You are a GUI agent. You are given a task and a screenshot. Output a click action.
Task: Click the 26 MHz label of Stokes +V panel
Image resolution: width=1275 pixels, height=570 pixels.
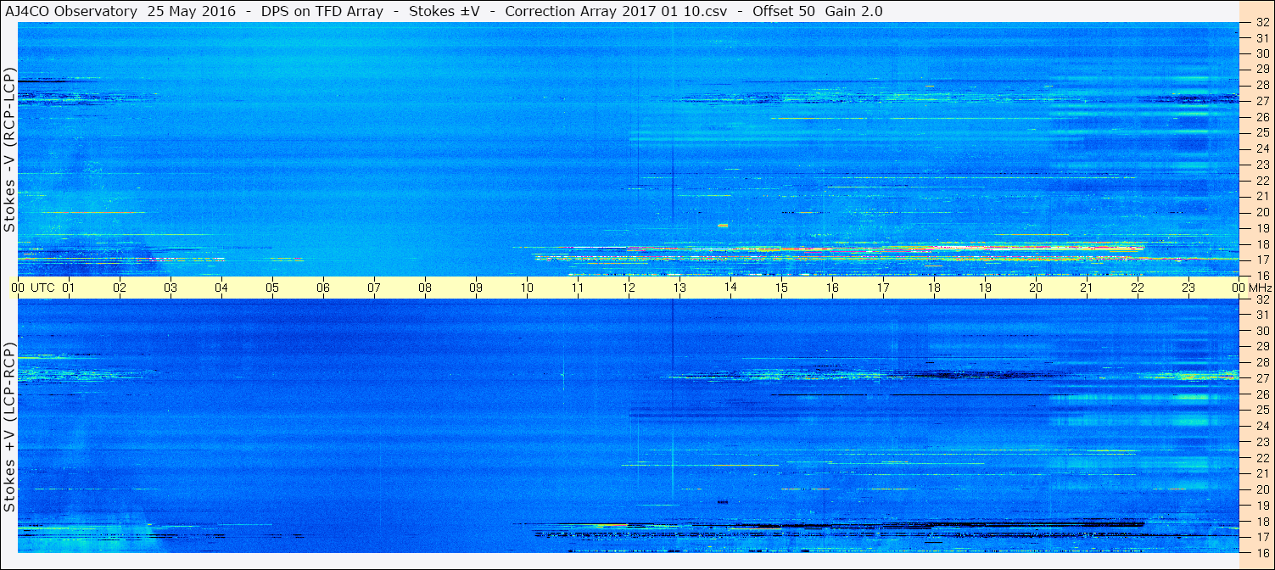click(x=1261, y=394)
